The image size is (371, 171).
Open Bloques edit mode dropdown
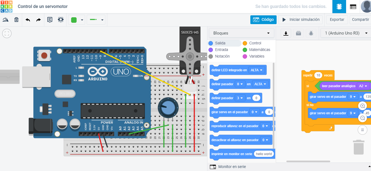(x=241, y=33)
